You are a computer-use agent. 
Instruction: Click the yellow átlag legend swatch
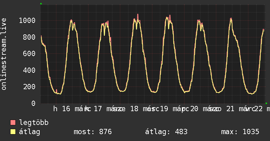(13, 132)
